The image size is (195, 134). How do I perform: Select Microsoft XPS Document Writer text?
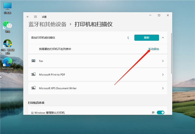point(58,88)
